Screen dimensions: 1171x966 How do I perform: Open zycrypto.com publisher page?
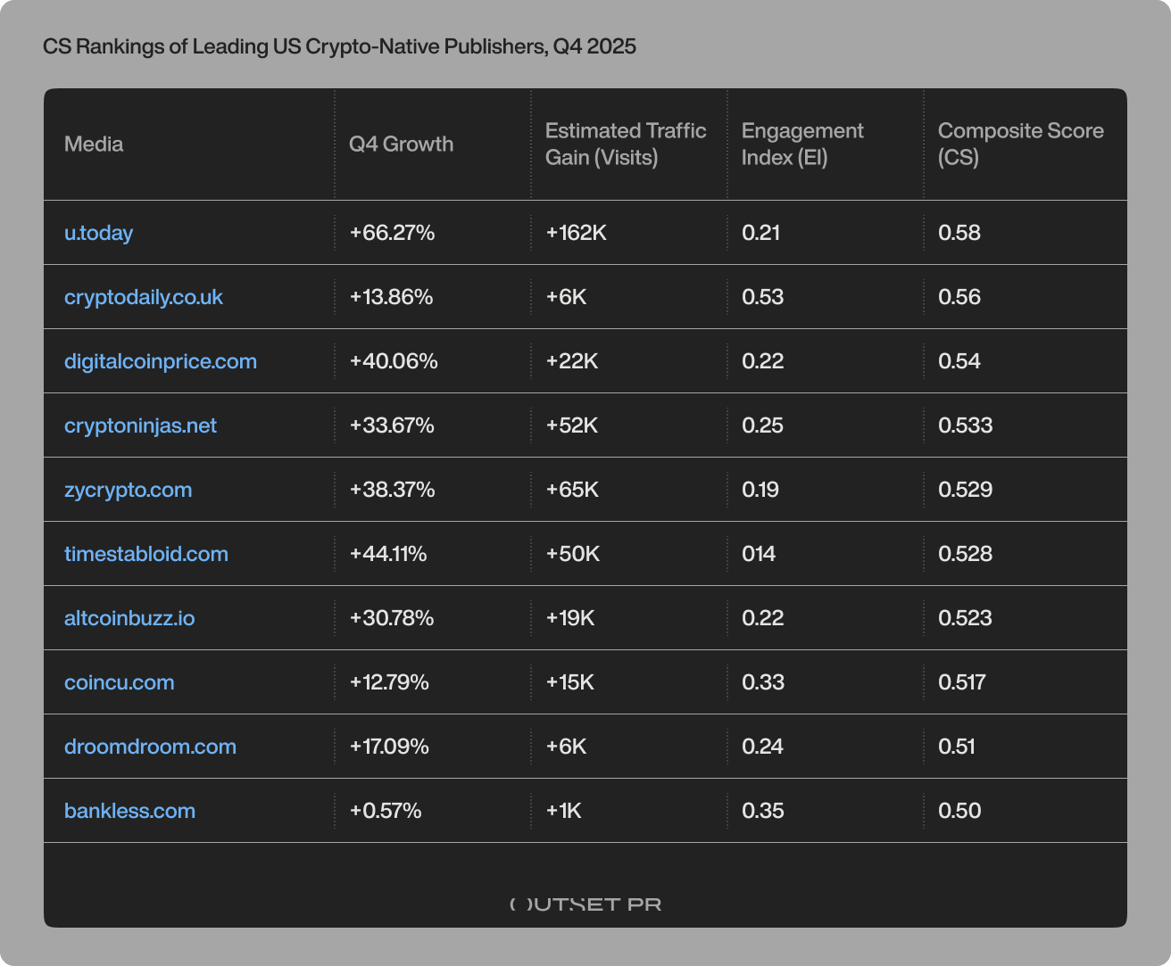click(128, 490)
